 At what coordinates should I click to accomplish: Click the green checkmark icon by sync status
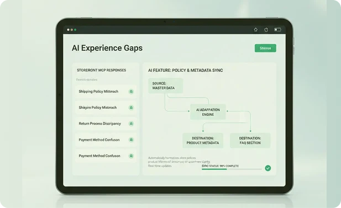tap(268, 168)
